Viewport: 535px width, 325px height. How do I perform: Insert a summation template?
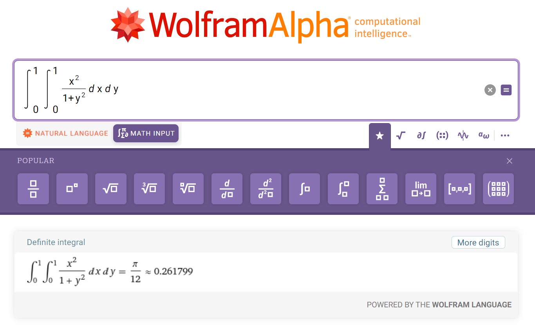pyautogui.click(x=382, y=189)
